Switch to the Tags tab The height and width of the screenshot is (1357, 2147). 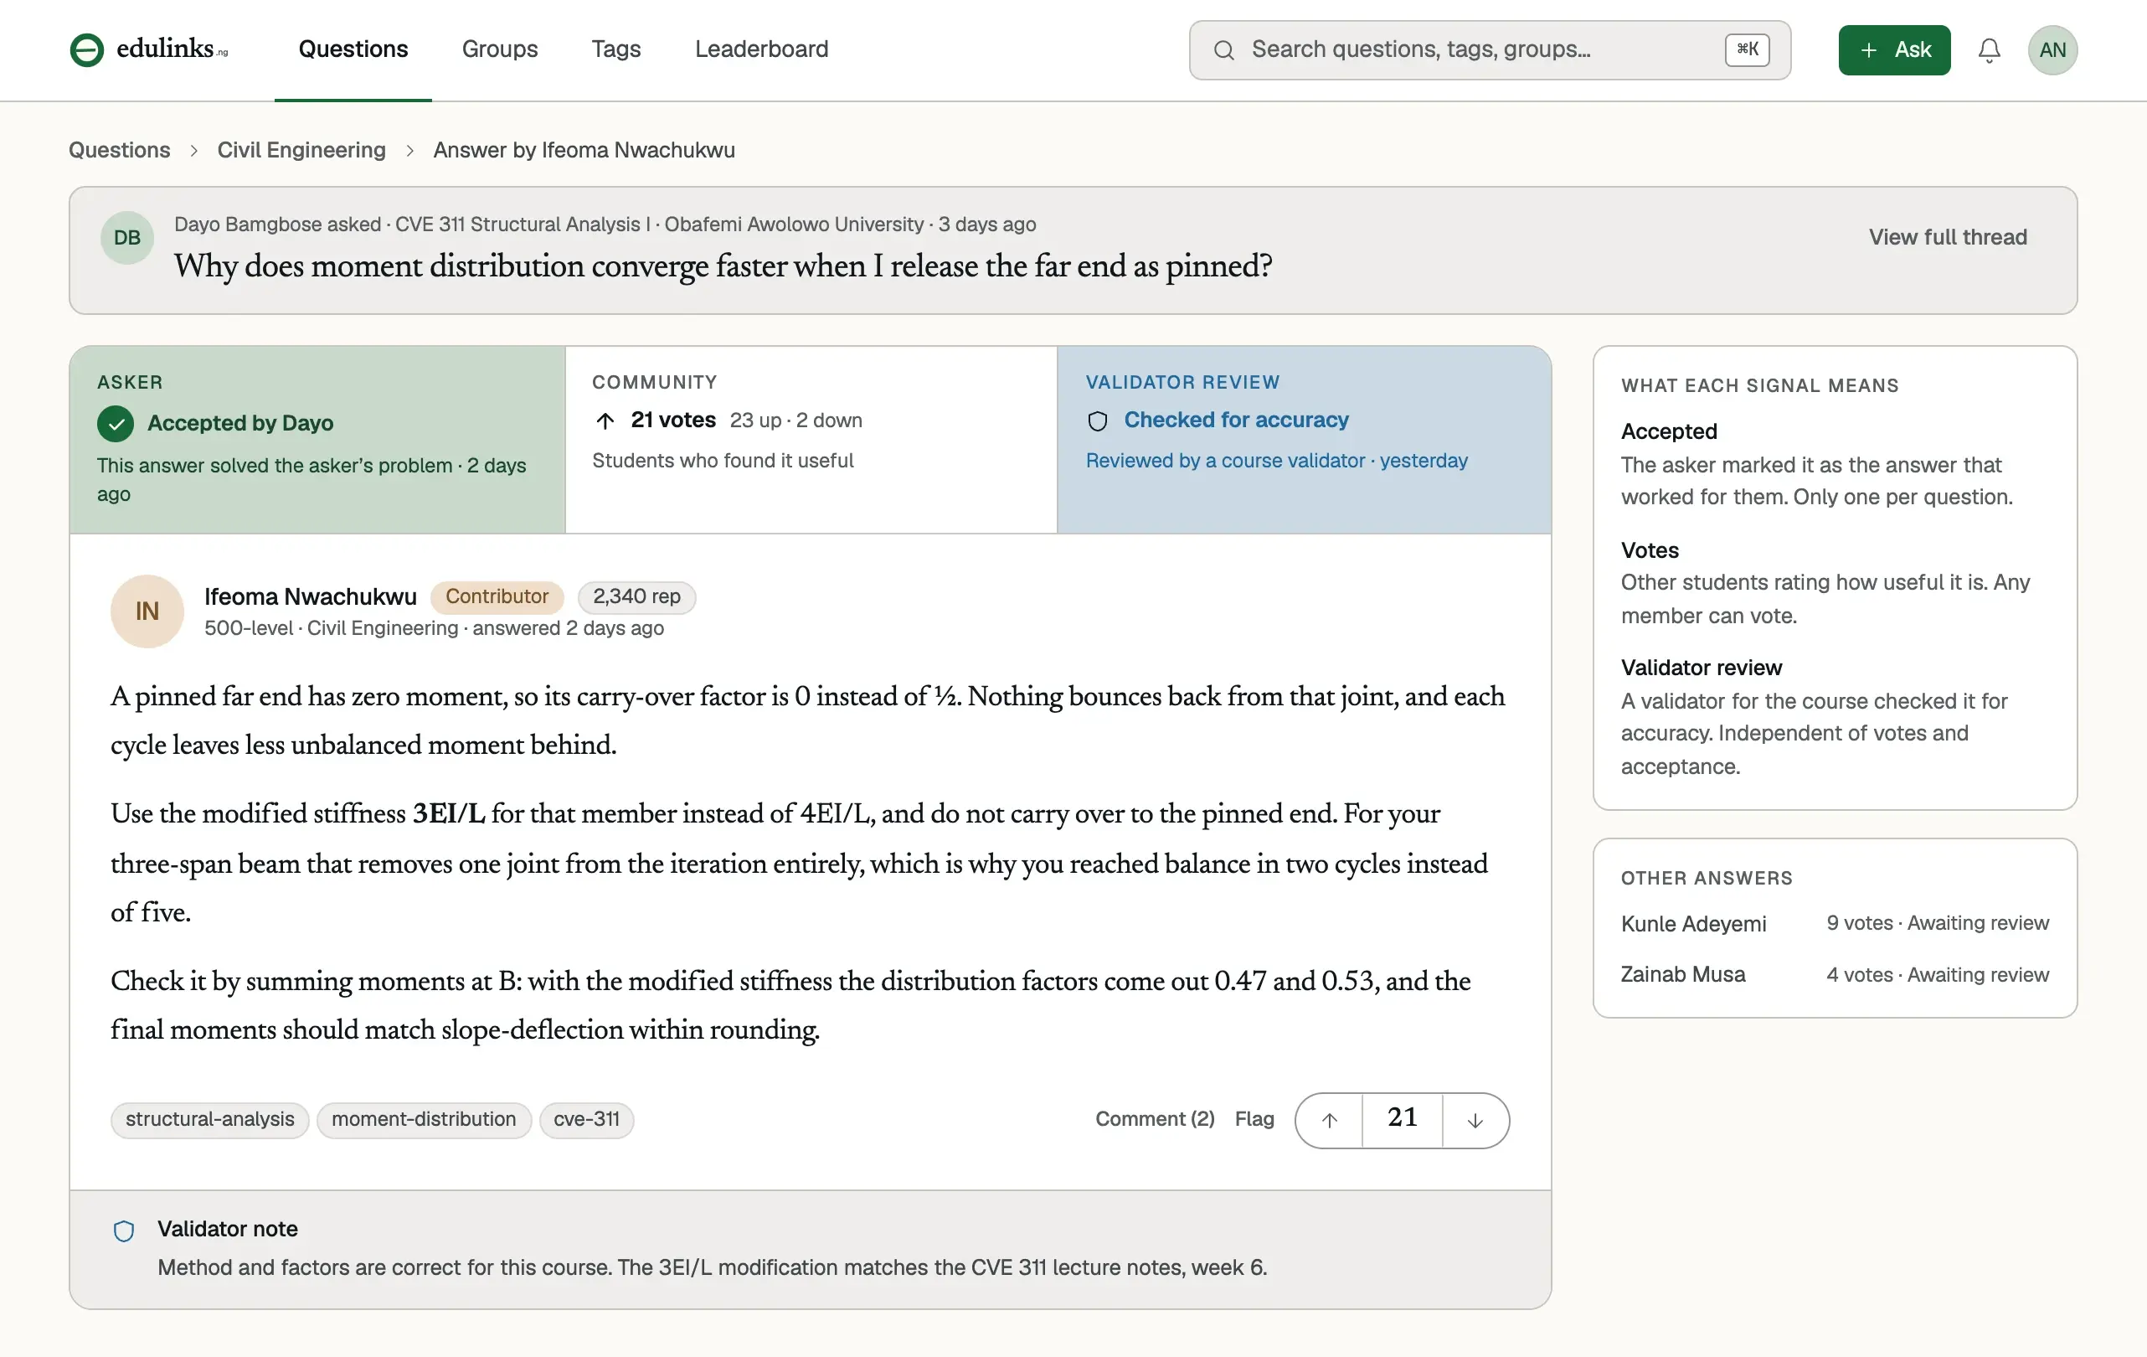(616, 49)
